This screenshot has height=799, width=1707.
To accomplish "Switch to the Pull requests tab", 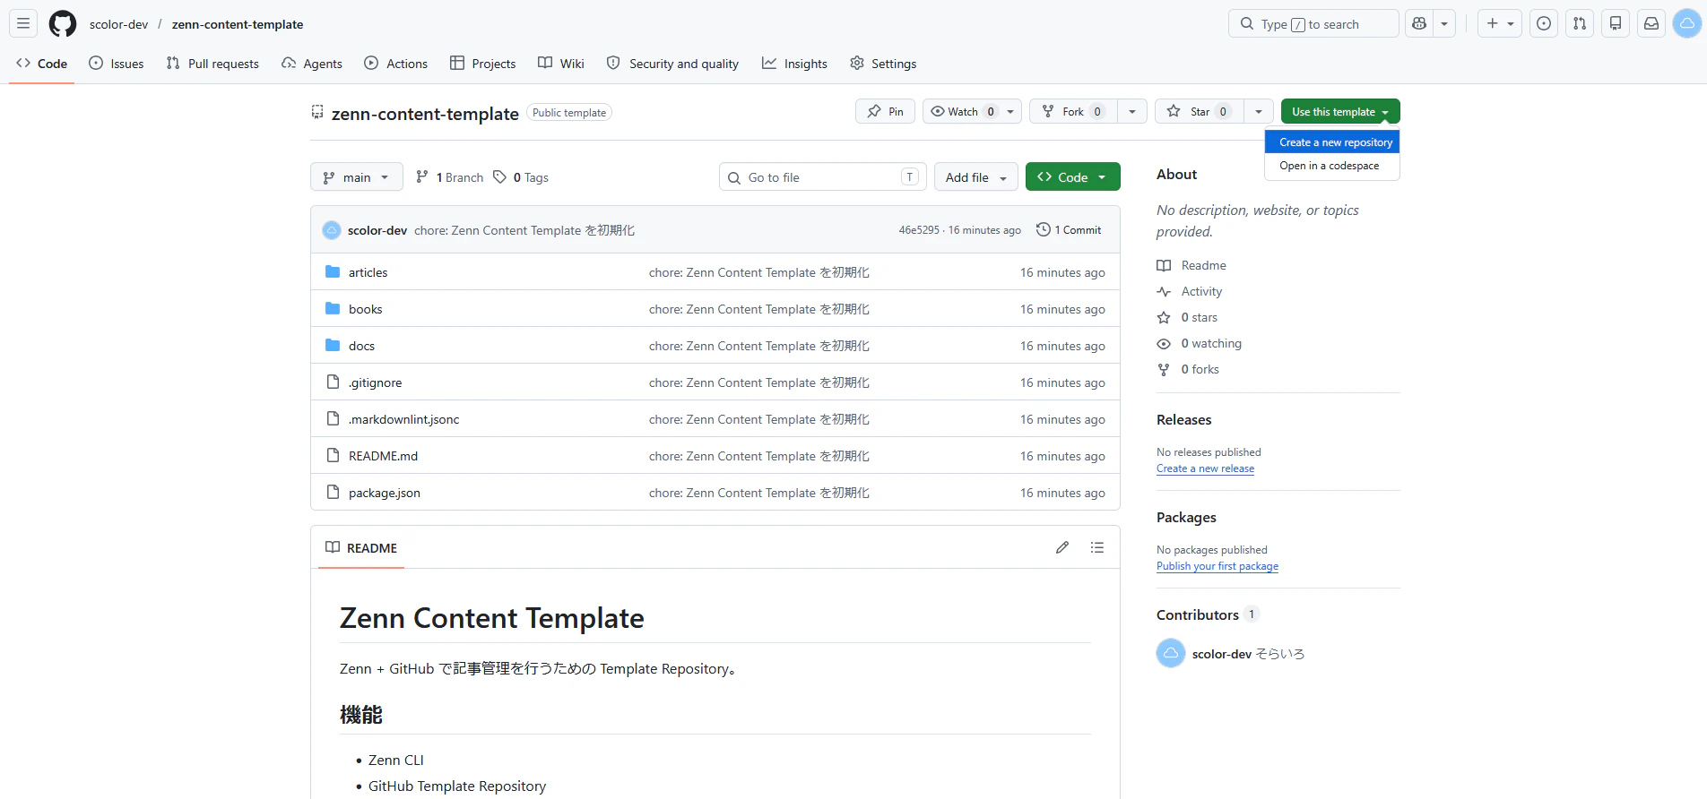I will (x=212, y=64).
